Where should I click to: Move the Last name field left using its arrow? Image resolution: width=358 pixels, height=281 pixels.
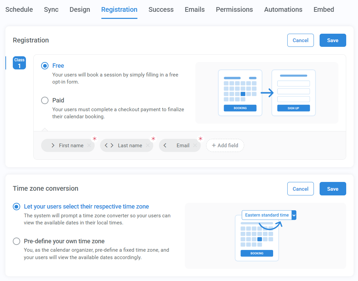point(106,145)
